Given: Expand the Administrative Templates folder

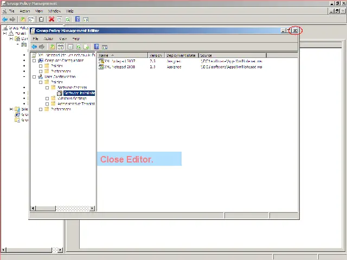Looking at the screenshot, I should (47, 104).
